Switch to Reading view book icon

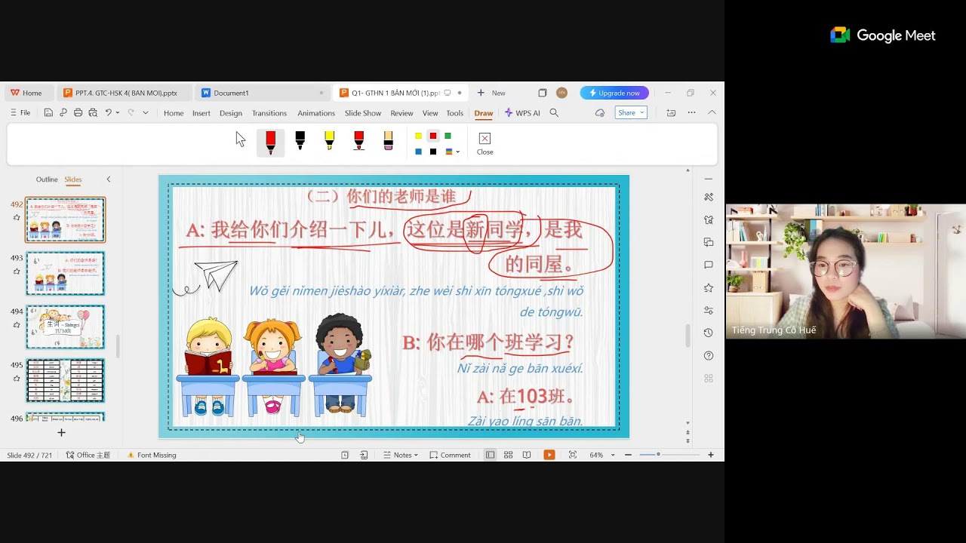coord(527,455)
